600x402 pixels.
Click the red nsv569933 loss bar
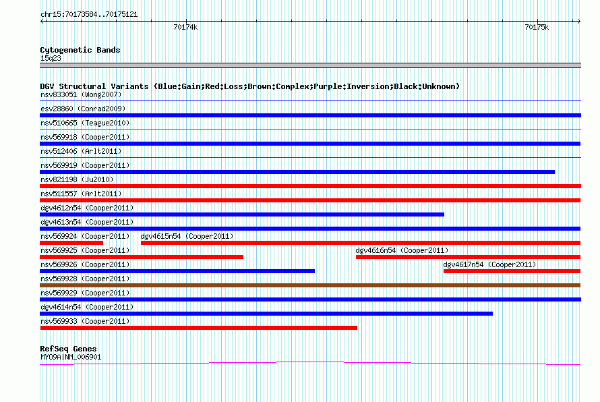[199, 328]
